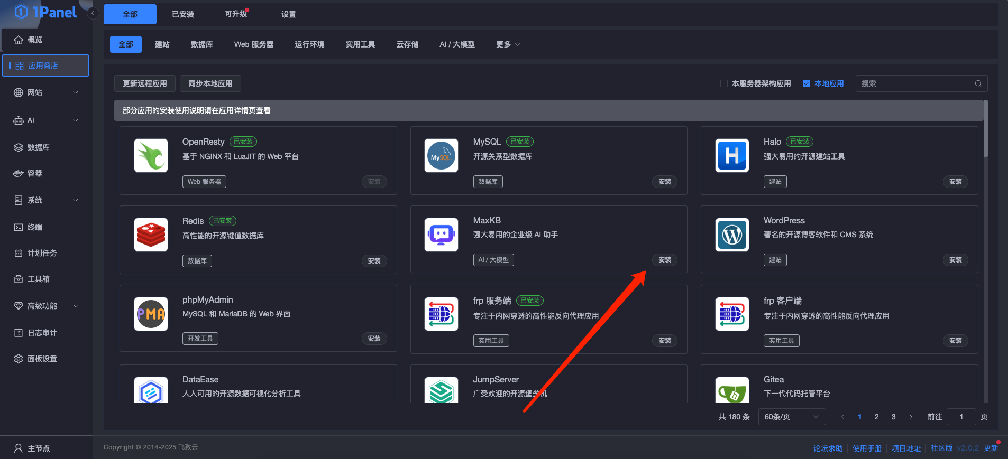Click the 更新远程应用 button
This screenshot has height=459, width=1008.
[145, 83]
